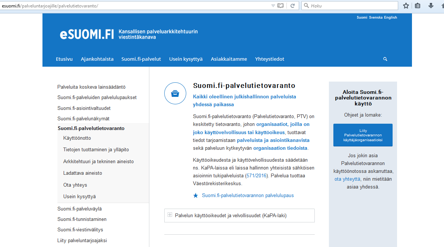Image resolution: width=444 pixels, height=247 pixels.
Task: Select Suomi.fi-palveluiden palvelulupaukset in sidebar
Action: pyautogui.click(x=97, y=98)
